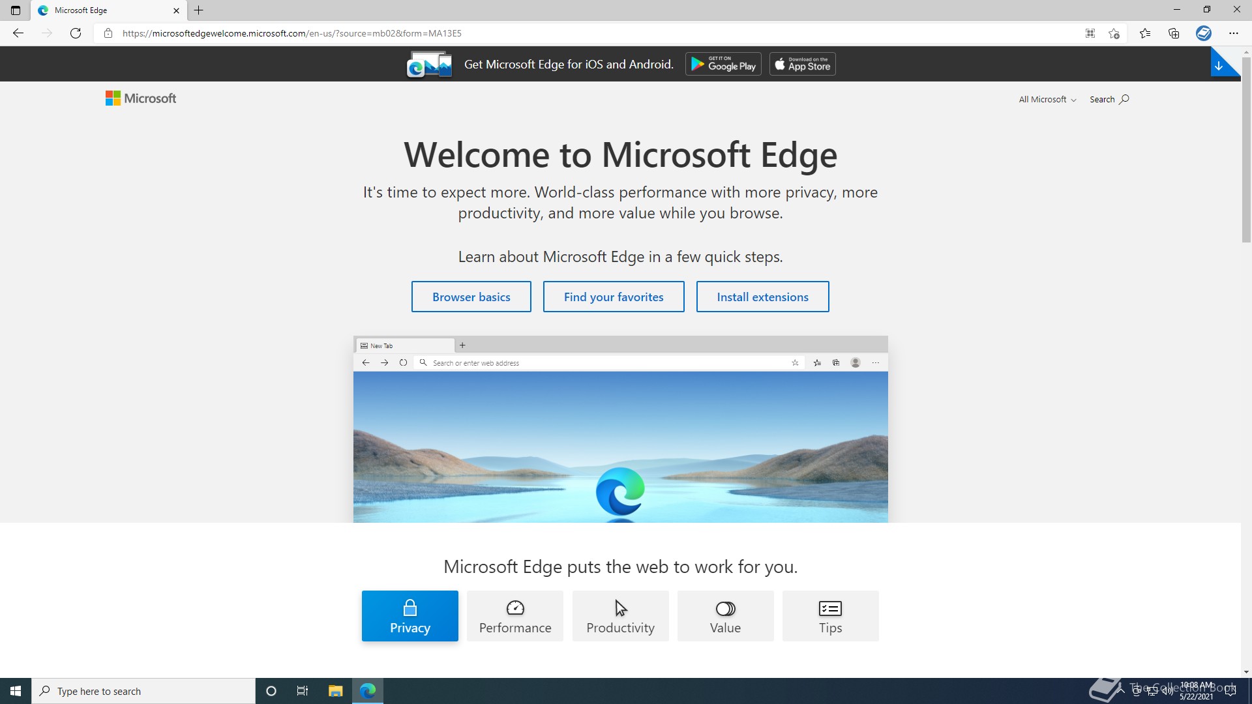Open the Collections toolbar icon

pos(1174,33)
